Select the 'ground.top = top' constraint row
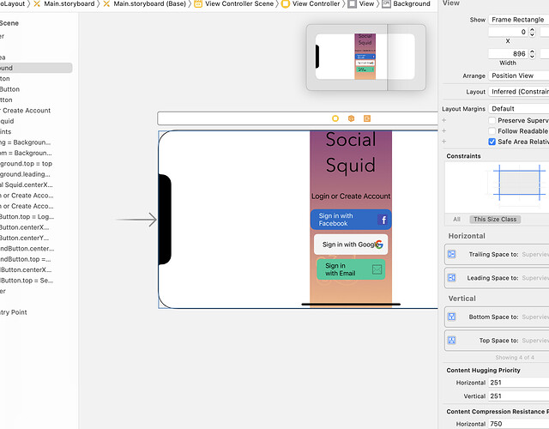The width and height of the screenshot is (549, 429). click(36, 164)
